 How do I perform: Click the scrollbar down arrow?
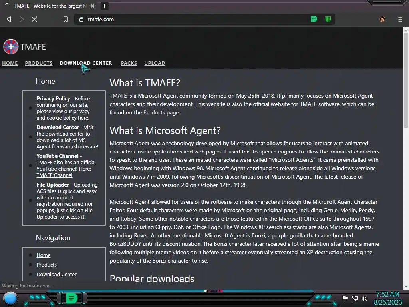click(x=406, y=287)
